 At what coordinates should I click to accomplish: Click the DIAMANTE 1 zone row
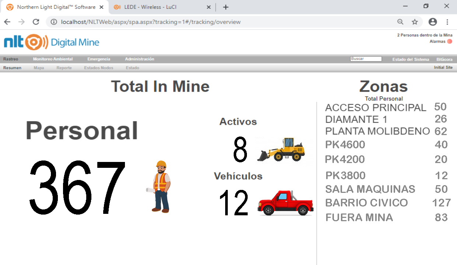coord(386,119)
